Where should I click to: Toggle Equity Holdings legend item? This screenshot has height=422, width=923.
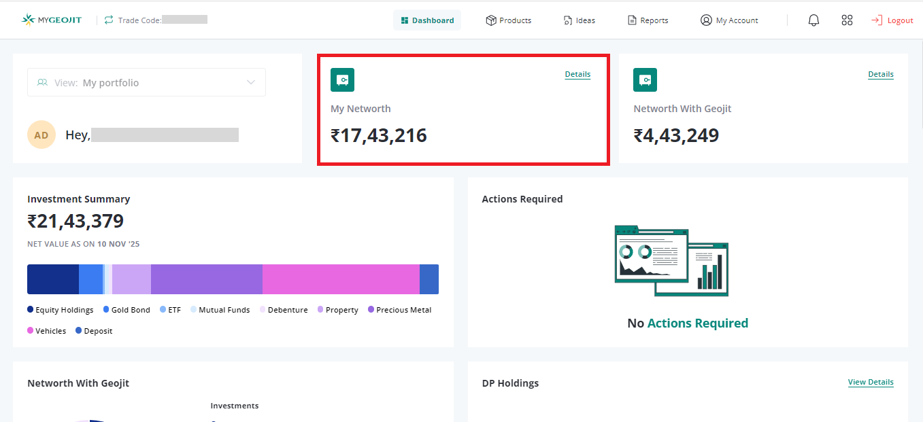[60, 310]
